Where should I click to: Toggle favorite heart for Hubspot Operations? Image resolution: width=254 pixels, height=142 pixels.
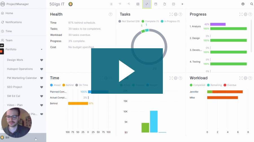click(x=42, y=69)
